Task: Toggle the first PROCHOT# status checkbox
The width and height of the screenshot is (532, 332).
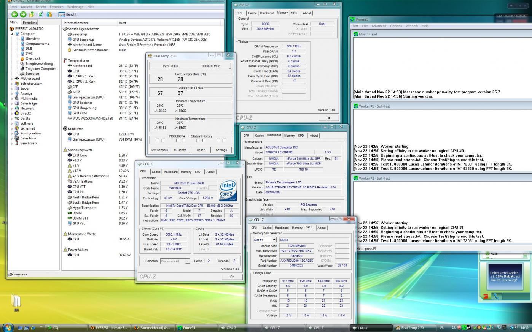Action: pos(157,140)
